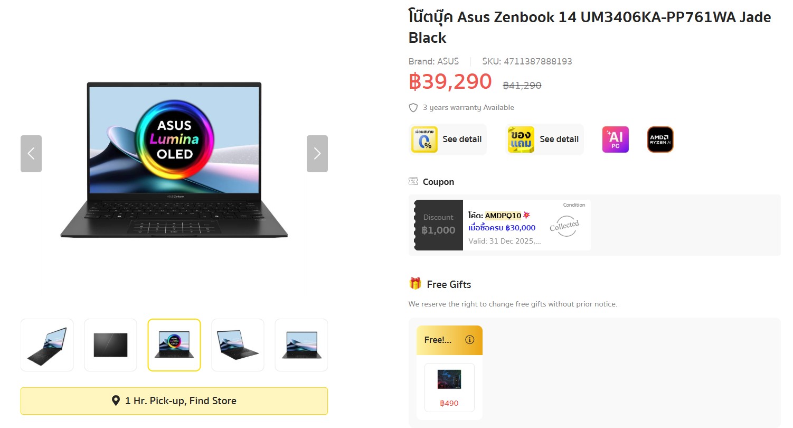Image resolution: width=793 pixels, height=428 pixels.
Task: Click the AI PC badge icon
Action: [615, 139]
